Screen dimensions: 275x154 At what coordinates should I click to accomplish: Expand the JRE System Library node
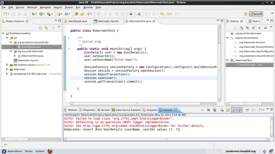pos(7,65)
